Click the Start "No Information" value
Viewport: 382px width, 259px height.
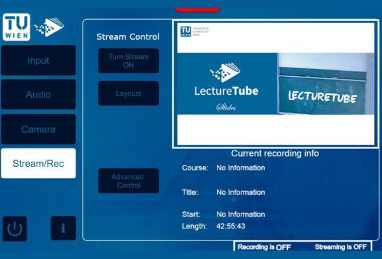coord(241,214)
